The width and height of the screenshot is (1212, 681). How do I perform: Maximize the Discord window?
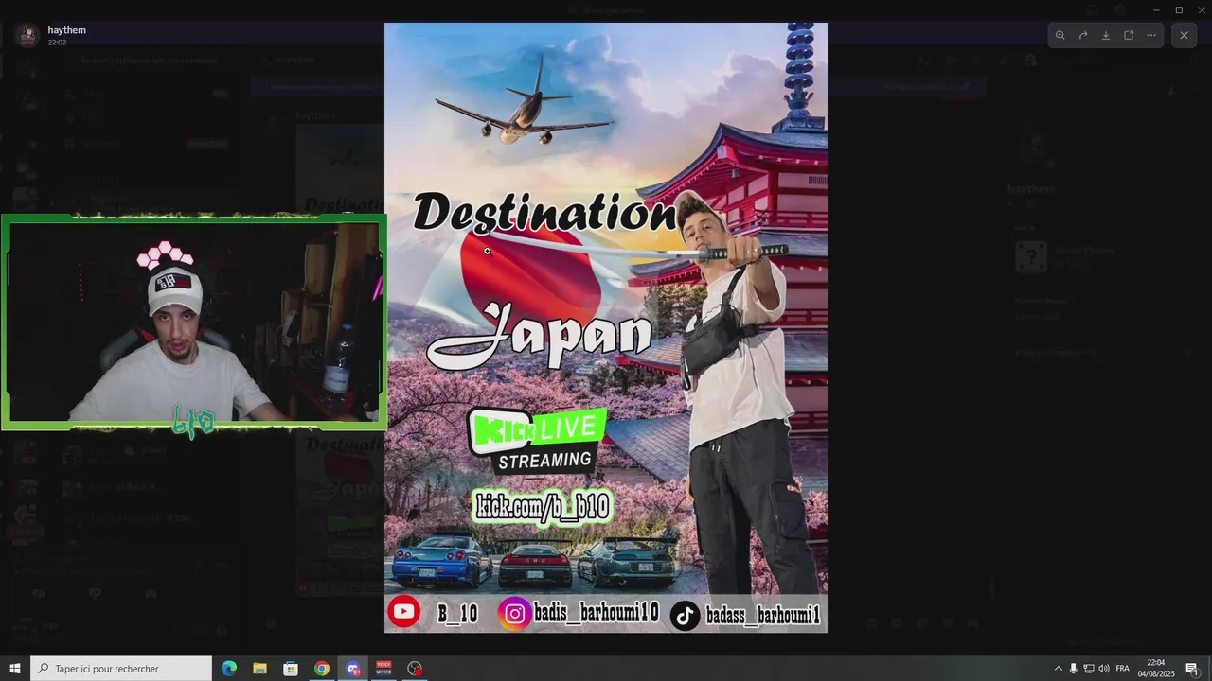1179,10
